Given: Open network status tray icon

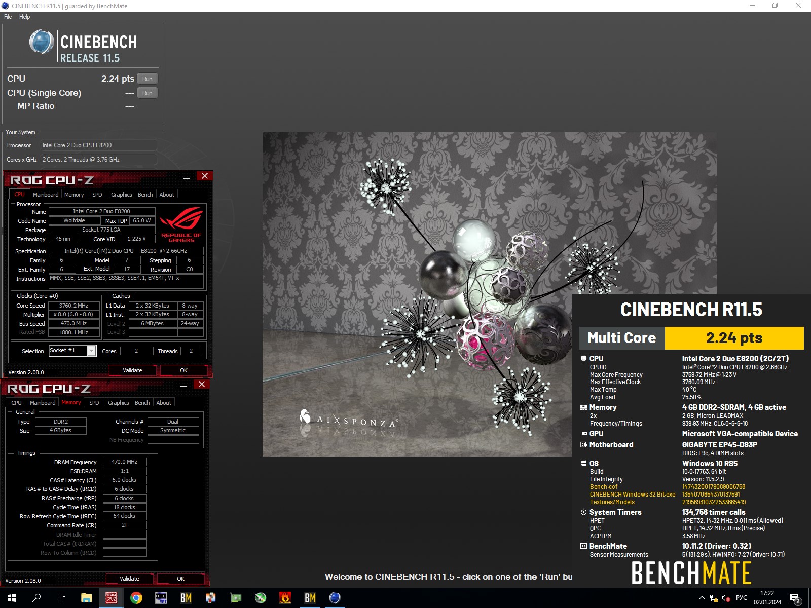Looking at the screenshot, I should pyautogui.click(x=714, y=598).
